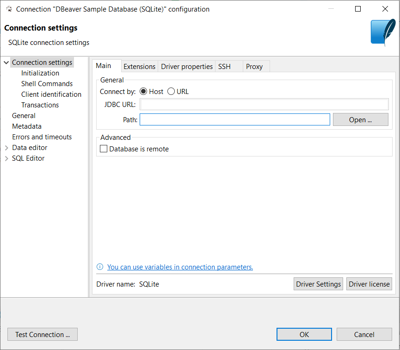Focus the Path input field
Viewport: 400px width, 350px height.
tap(235, 119)
